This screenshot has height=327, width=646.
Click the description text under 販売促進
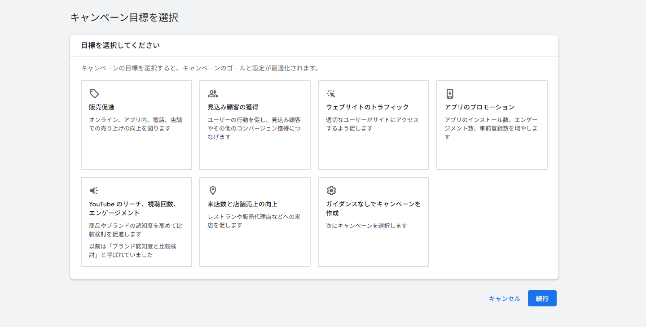pos(136,124)
